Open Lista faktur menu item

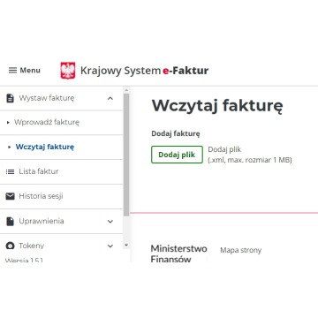(61, 171)
